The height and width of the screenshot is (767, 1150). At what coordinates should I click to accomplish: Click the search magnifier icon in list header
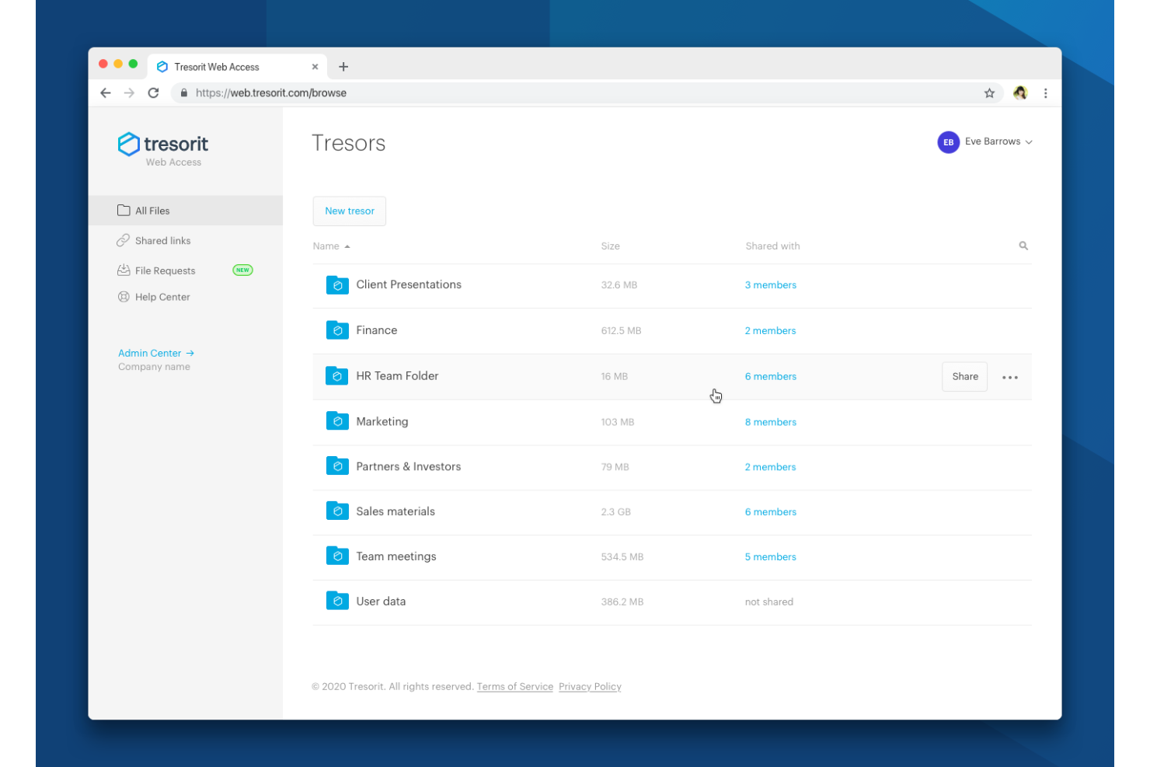coord(1023,246)
